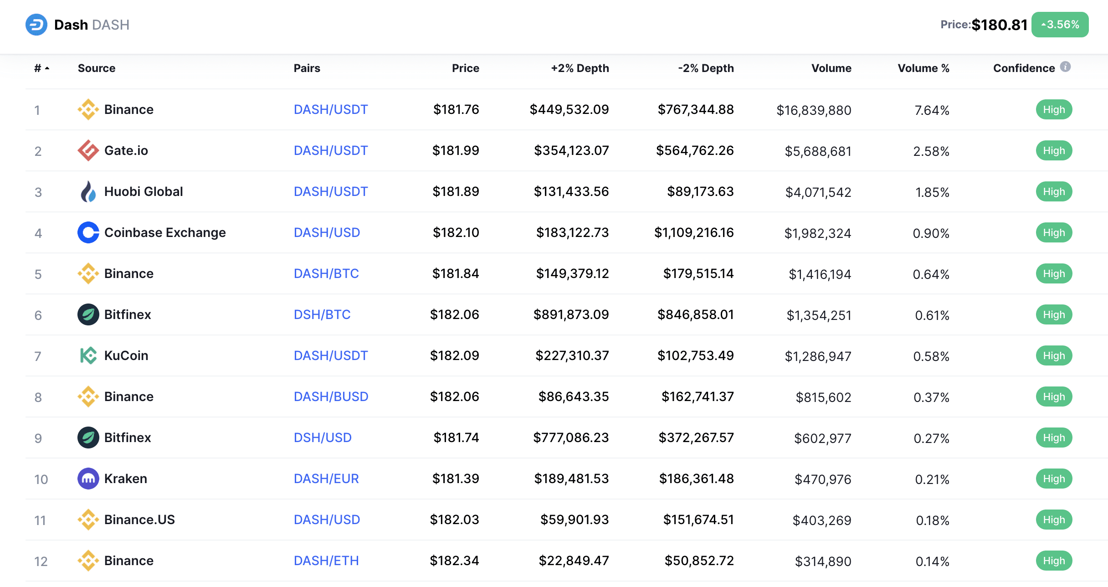Click the Binance logo in DASH/ETH row
This screenshot has height=587, width=1108.
click(88, 561)
